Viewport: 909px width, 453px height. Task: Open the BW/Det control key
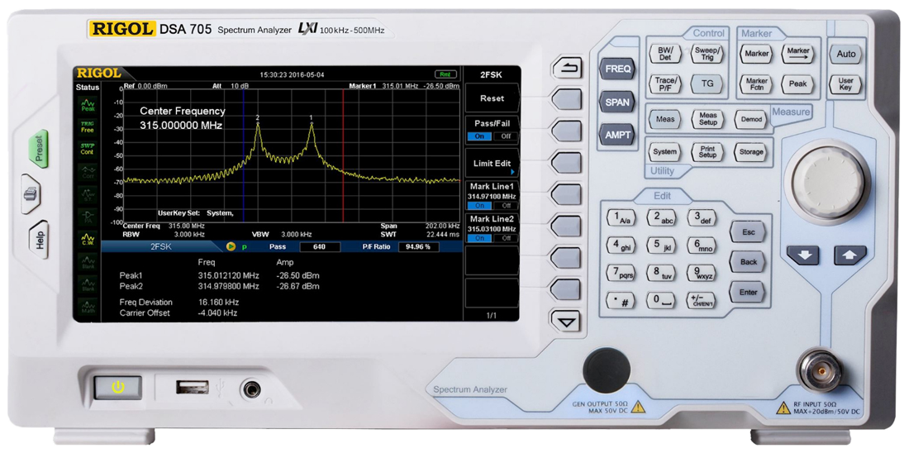pos(665,54)
